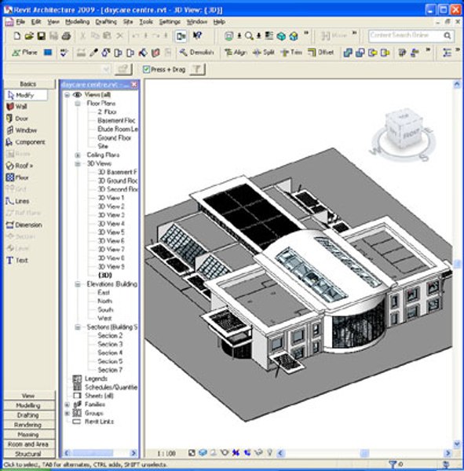Screen dimensions: 464x471
Task: Save the project with the floppy disk icon
Action: [41, 36]
